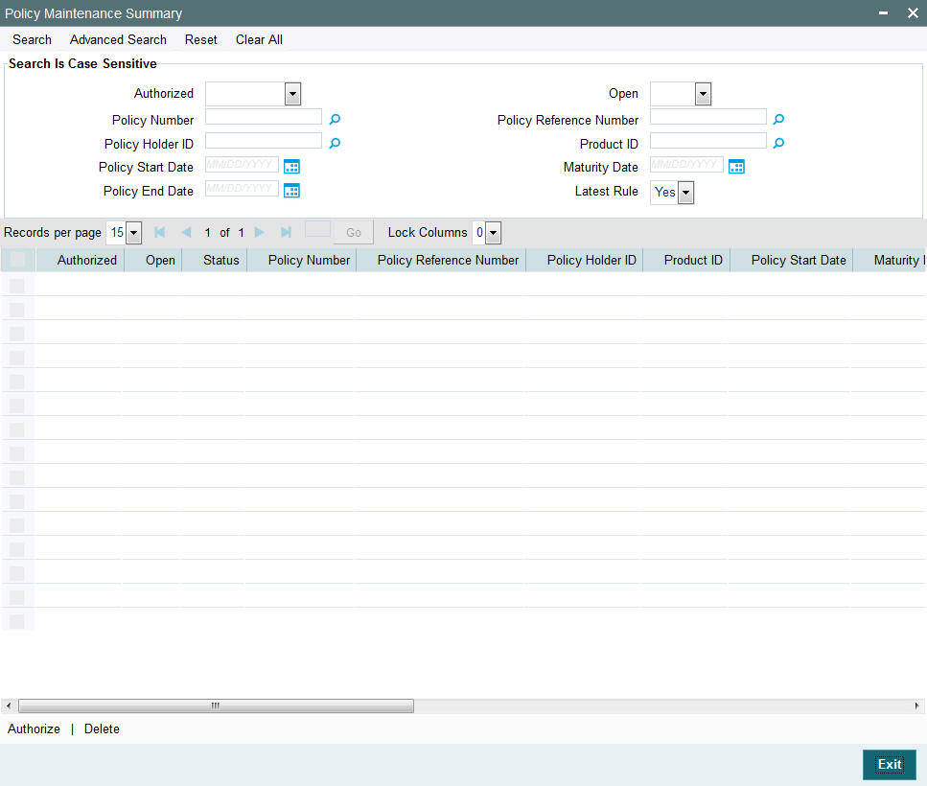
Task: Tick the first row checkbox in results table
Action: click(x=17, y=286)
